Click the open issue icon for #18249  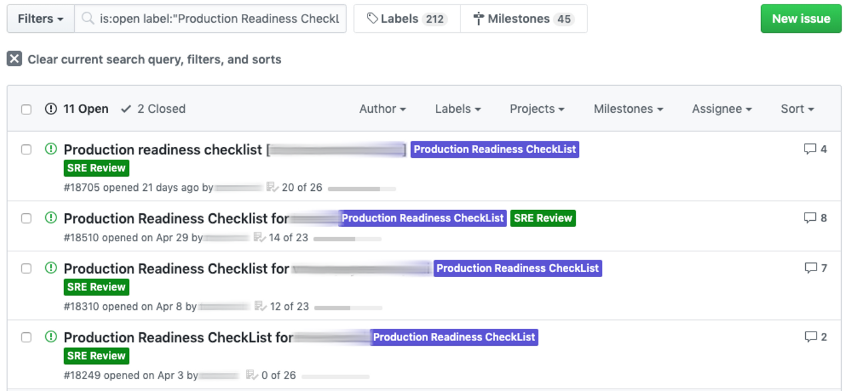tap(51, 337)
